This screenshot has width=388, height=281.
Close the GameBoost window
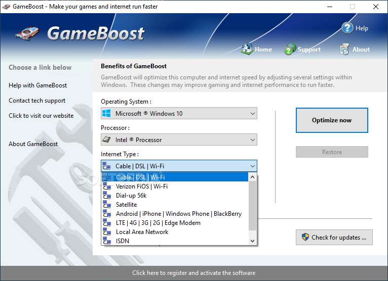376,7
